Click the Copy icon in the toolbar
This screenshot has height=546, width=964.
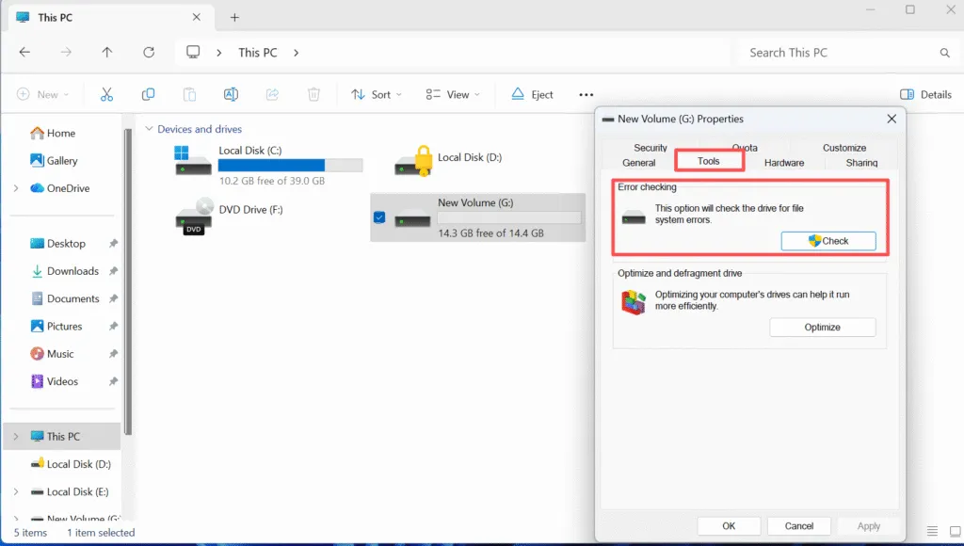pos(148,94)
